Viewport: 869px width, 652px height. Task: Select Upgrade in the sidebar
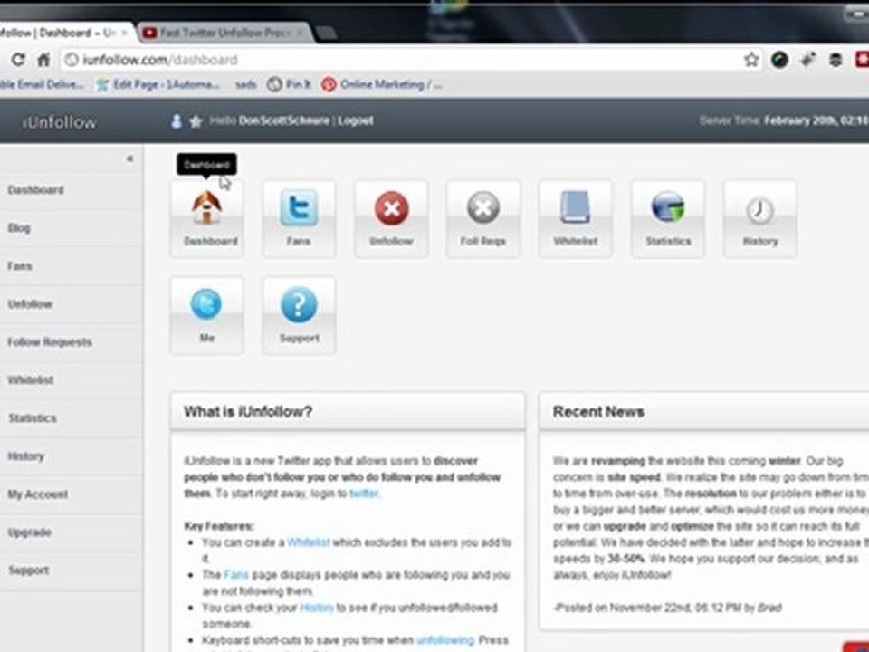71,532
